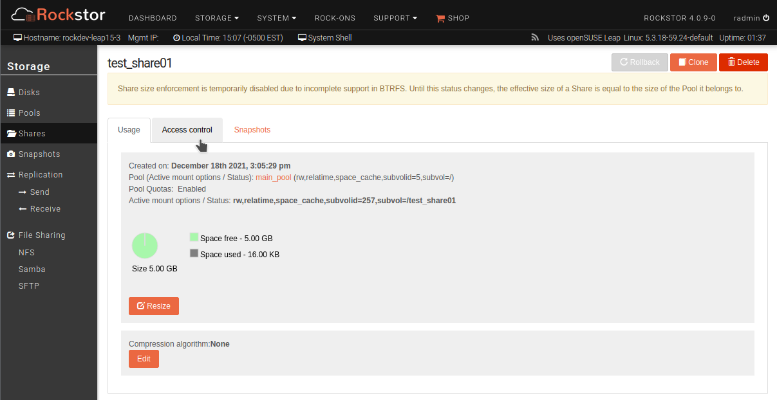The image size is (777, 400).
Task: Click the red Delete button
Action: (x=744, y=62)
